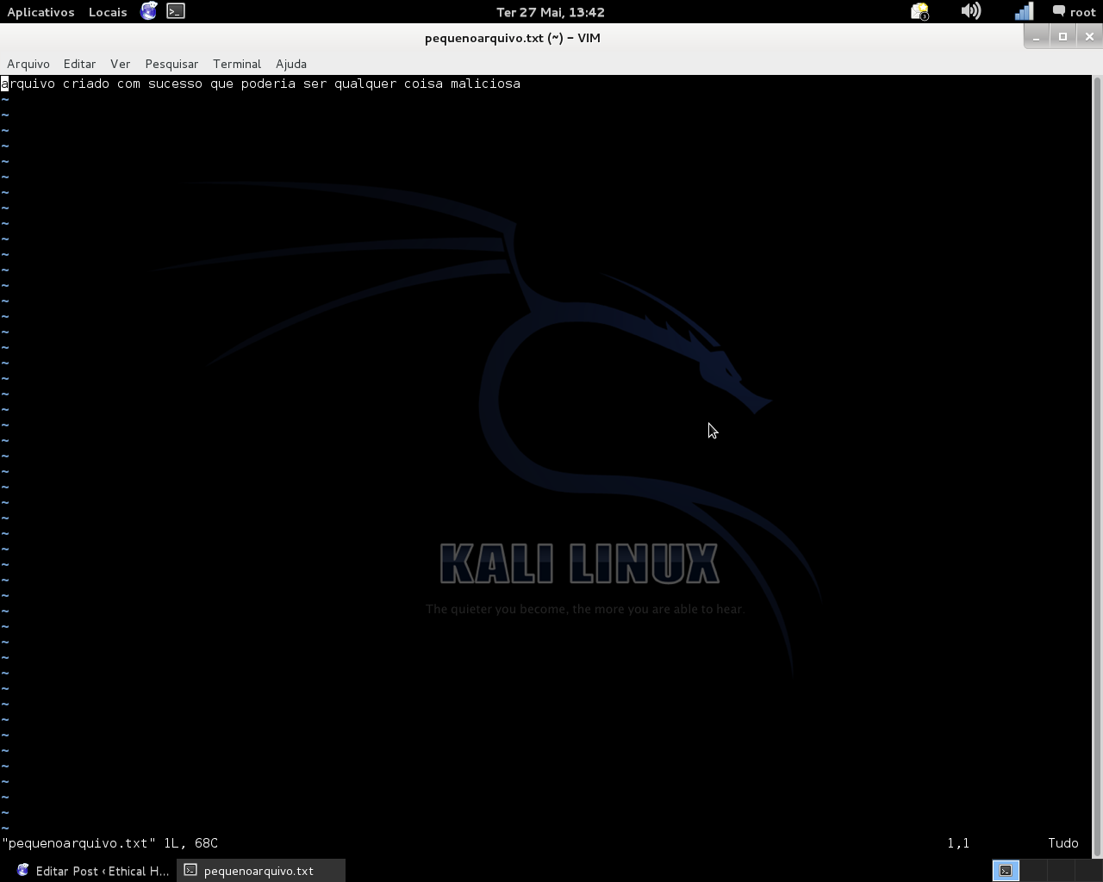Switch to pequenoarquivo.txt taskbar item
Viewport: 1103px width, 882px height.
pos(261,871)
